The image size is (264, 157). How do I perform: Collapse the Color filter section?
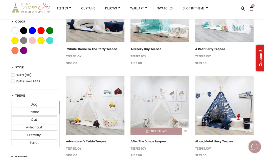click(x=12, y=22)
